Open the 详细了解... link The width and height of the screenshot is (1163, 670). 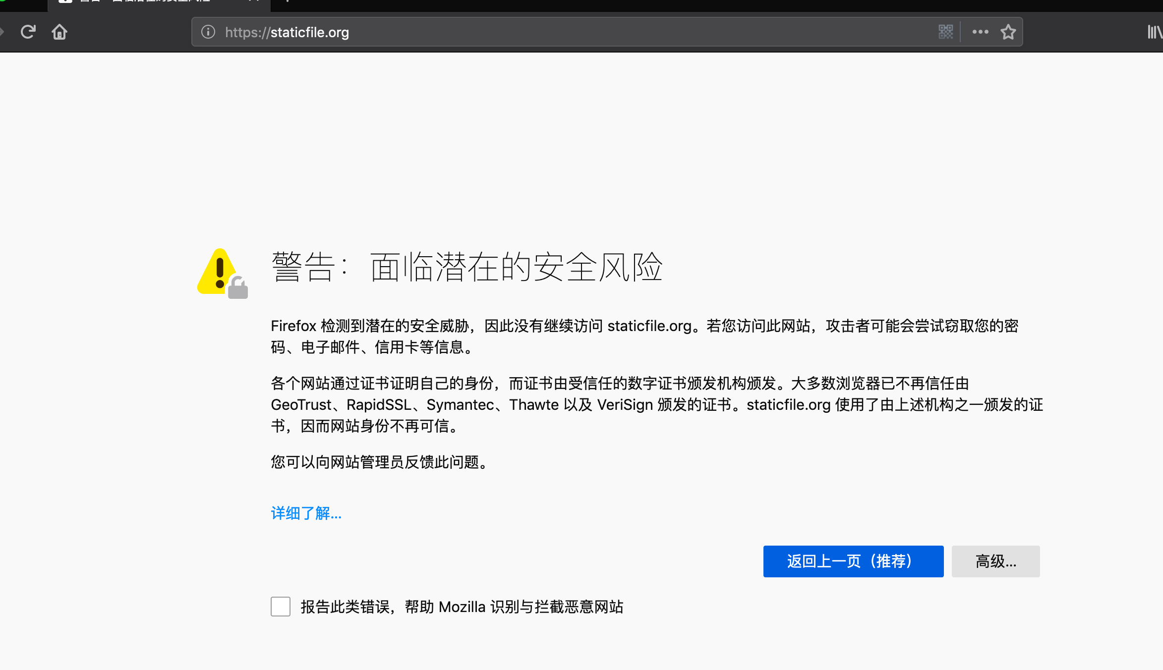pyautogui.click(x=306, y=513)
